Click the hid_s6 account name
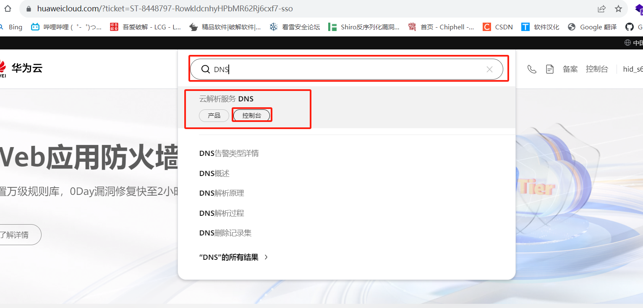 (x=633, y=69)
